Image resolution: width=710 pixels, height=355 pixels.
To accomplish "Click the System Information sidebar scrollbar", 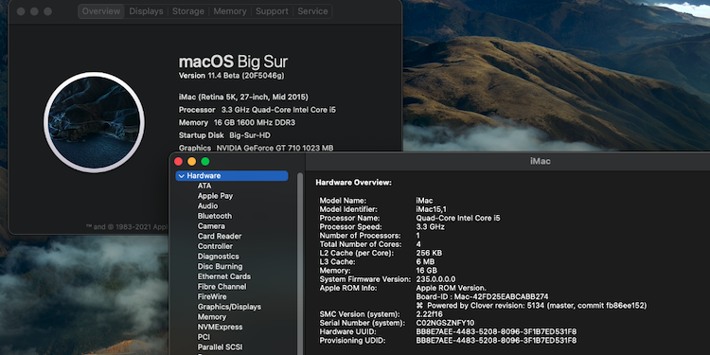I will pyautogui.click(x=300, y=262).
